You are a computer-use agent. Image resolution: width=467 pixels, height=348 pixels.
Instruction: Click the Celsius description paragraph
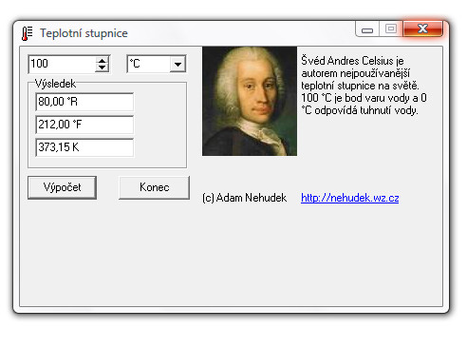click(x=364, y=86)
